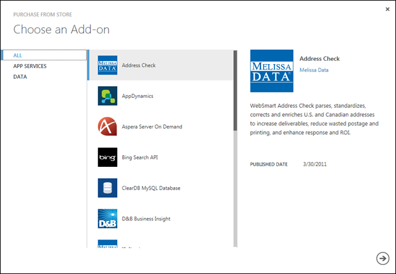Image resolution: width=396 pixels, height=274 pixels.
Task: Pick D&B Business Insight label
Action: pos(146,219)
